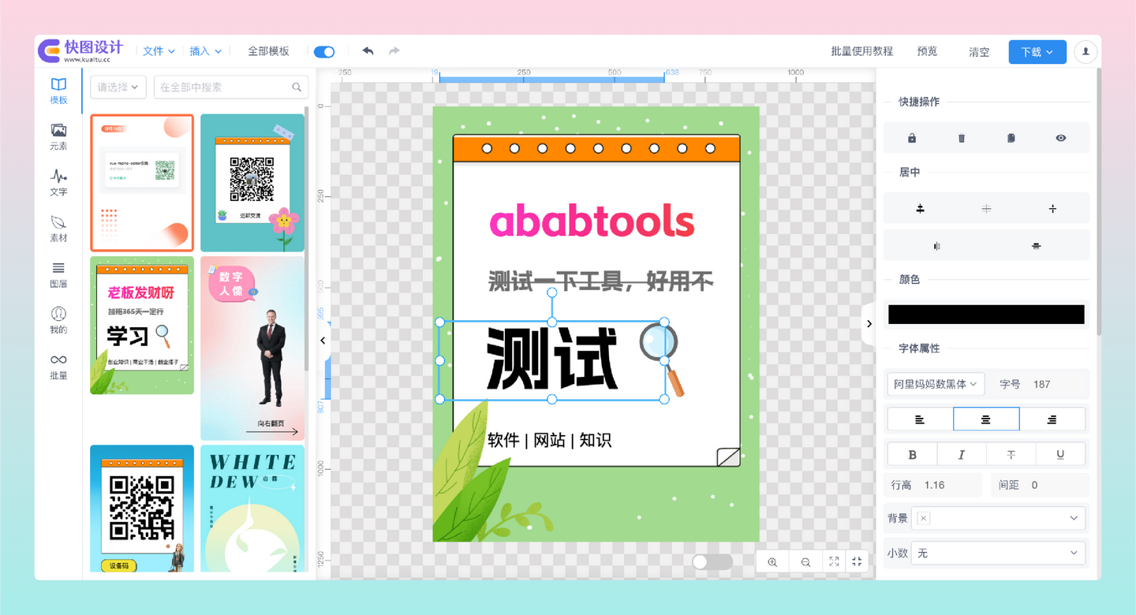Click the vertical center alignment icon
The width and height of the screenshot is (1136, 615).
[1036, 246]
